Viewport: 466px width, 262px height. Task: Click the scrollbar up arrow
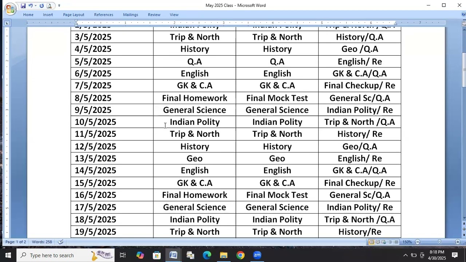point(464,29)
